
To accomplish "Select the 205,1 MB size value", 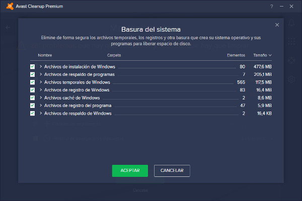I will 262,74.
